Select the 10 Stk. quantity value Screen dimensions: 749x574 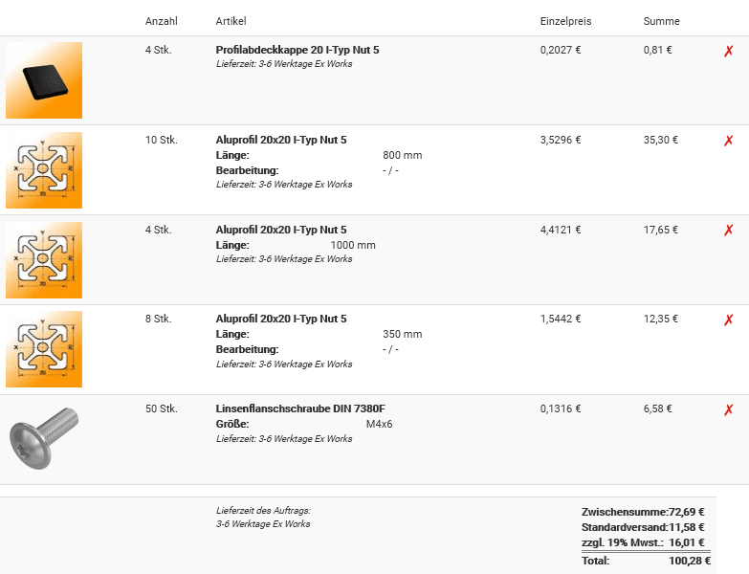(x=162, y=140)
